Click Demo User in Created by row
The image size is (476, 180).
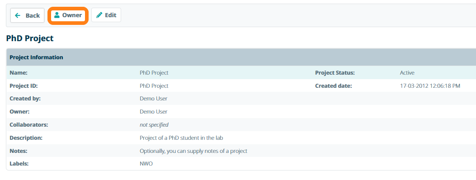coord(153,99)
